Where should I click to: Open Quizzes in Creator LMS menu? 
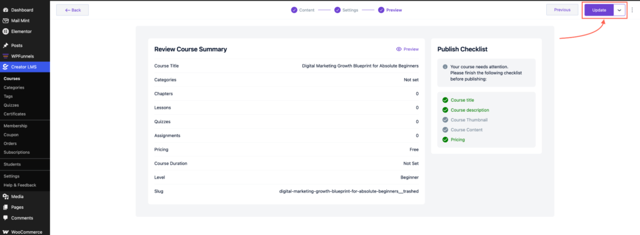tap(11, 105)
